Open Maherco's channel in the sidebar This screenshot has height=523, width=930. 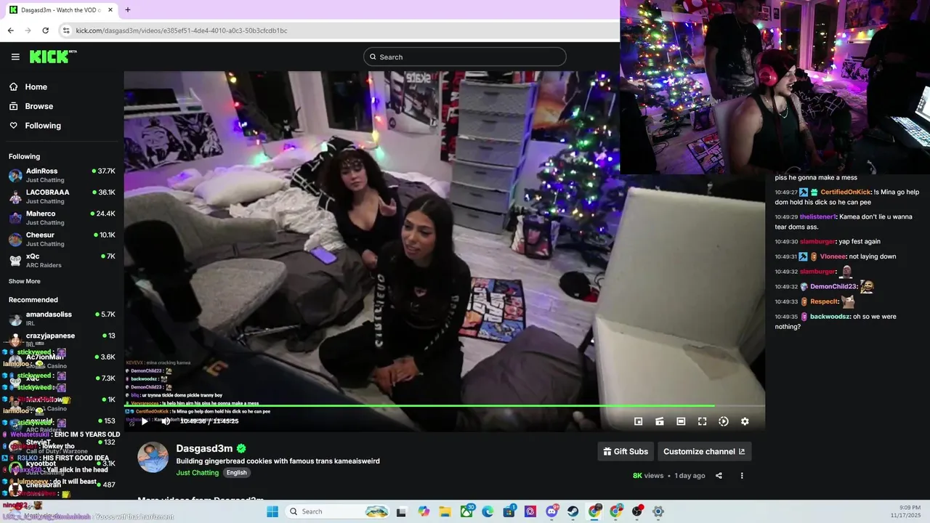pos(62,218)
